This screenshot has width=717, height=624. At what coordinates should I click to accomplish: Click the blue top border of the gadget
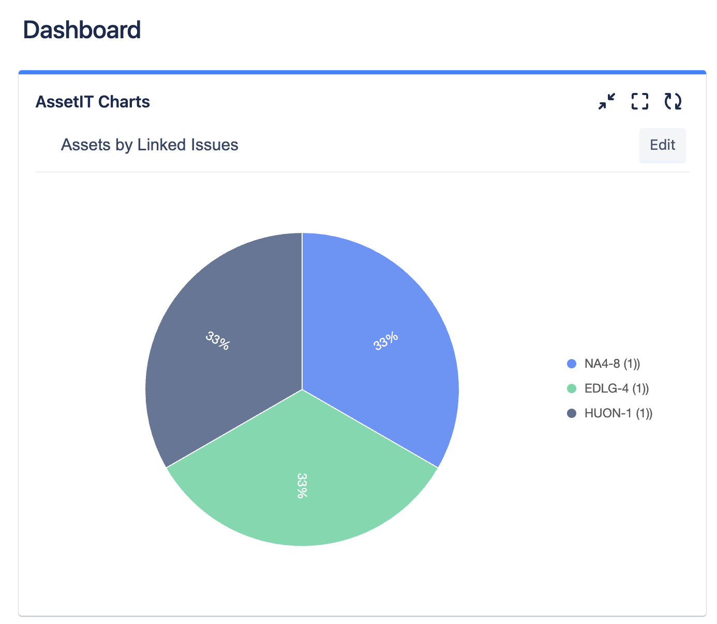point(362,72)
